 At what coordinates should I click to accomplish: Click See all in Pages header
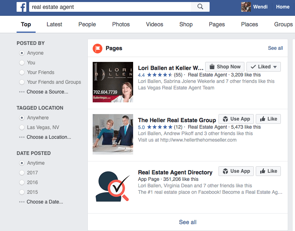(x=275, y=48)
